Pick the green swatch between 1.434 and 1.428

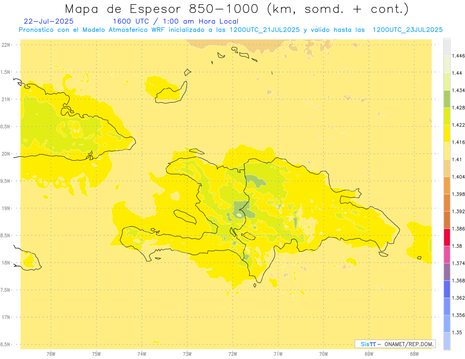(x=447, y=99)
